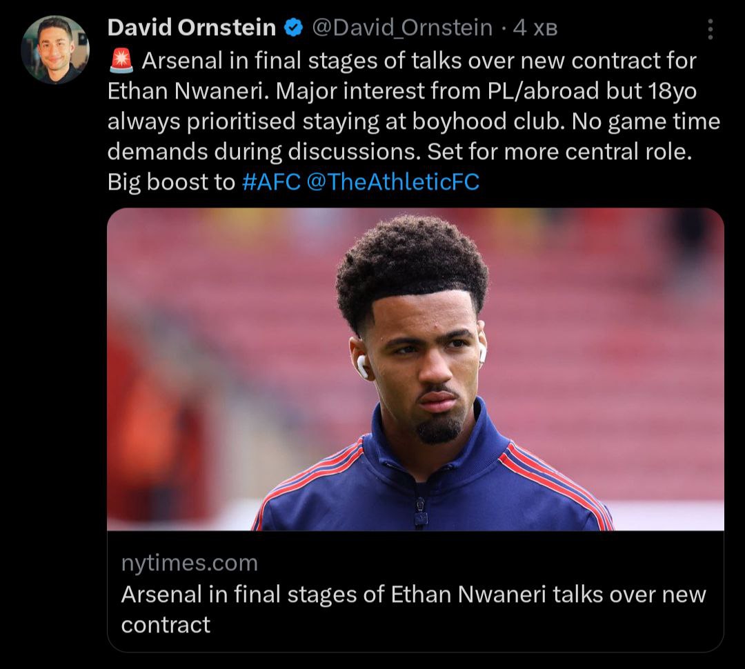
Task: Open the #AFC hashtag
Action: 271,181
